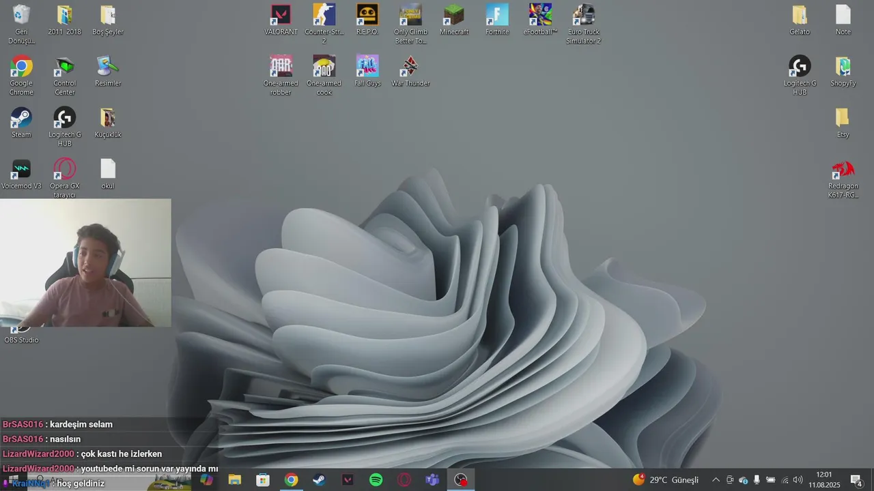Launch Counter-Strike 2 desktop shortcut

(x=324, y=24)
